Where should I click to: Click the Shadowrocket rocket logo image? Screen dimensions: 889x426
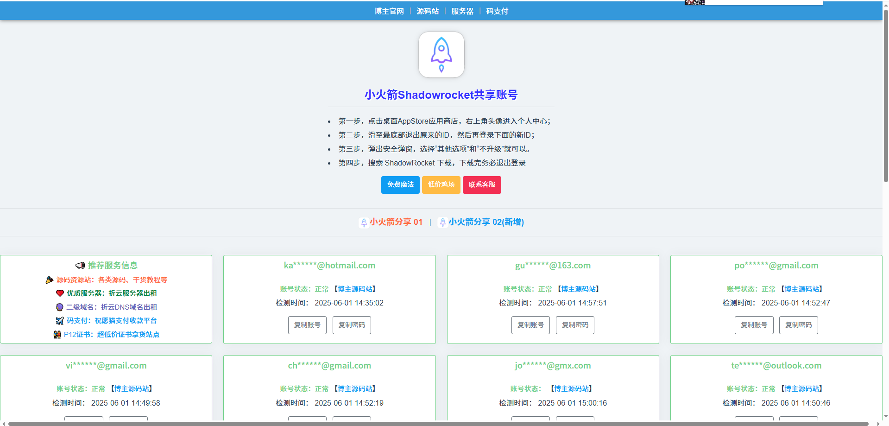click(x=441, y=55)
